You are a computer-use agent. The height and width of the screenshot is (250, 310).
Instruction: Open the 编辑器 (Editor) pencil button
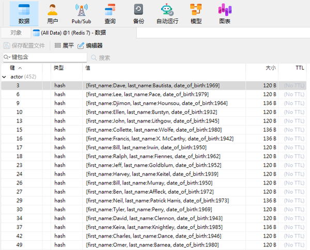pyautogui.click(x=90, y=45)
